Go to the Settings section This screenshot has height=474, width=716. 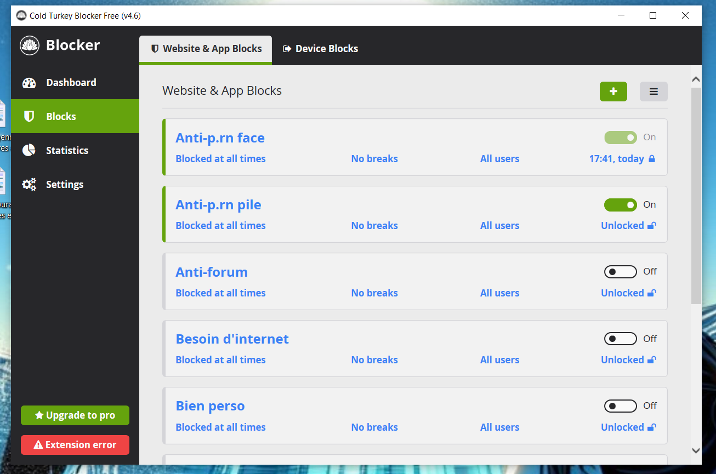[x=75, y=184]
